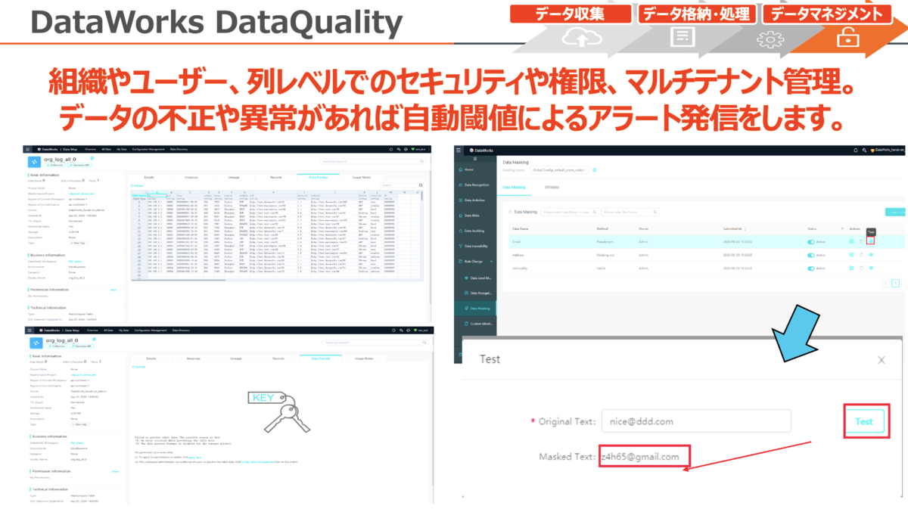The height and width of the screenshot is (509, 908).
Task: Tick the Data Masking checkbox above the table
Action: tap(511, 213)
